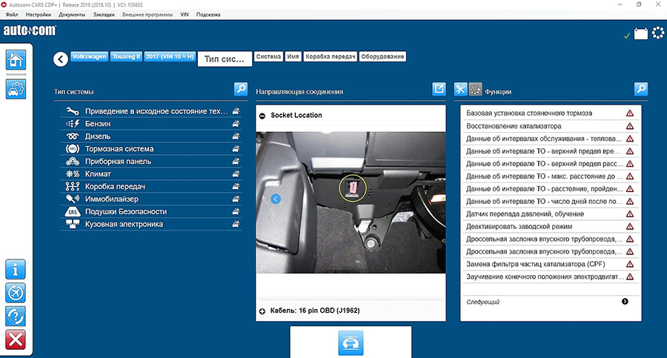The image size is (667, 358).
Task: Click the autocom logo
Action: tap(30, 30)
